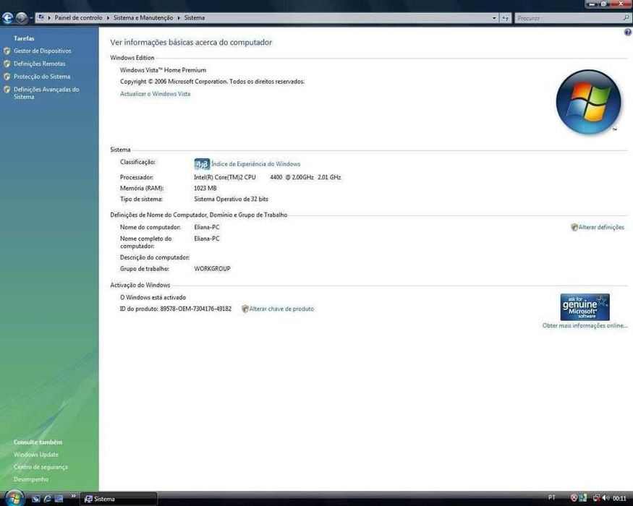The image size is (633, 506).
Task: Open the Help question mark icon
Action: click(628, 33)
